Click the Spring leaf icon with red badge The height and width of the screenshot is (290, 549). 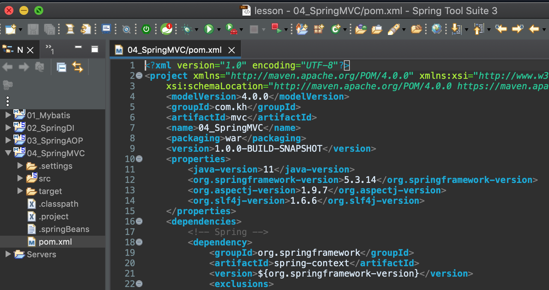[x=166, y=29]
